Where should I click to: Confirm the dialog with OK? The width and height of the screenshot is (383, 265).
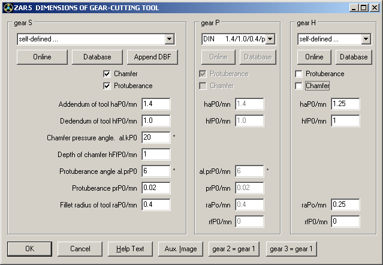pyautogui.click(x=29, y=249)
